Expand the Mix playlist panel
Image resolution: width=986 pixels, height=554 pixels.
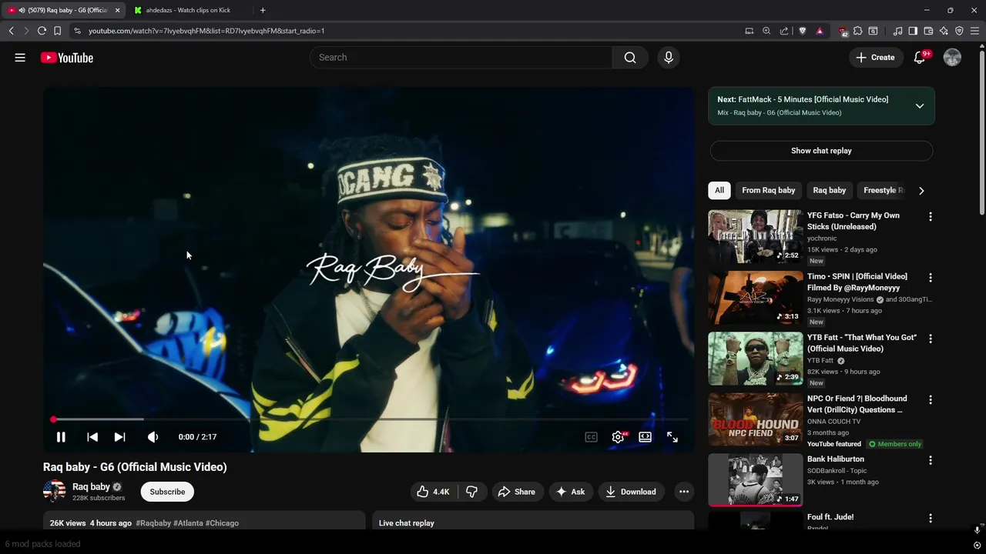coord(919,106)
